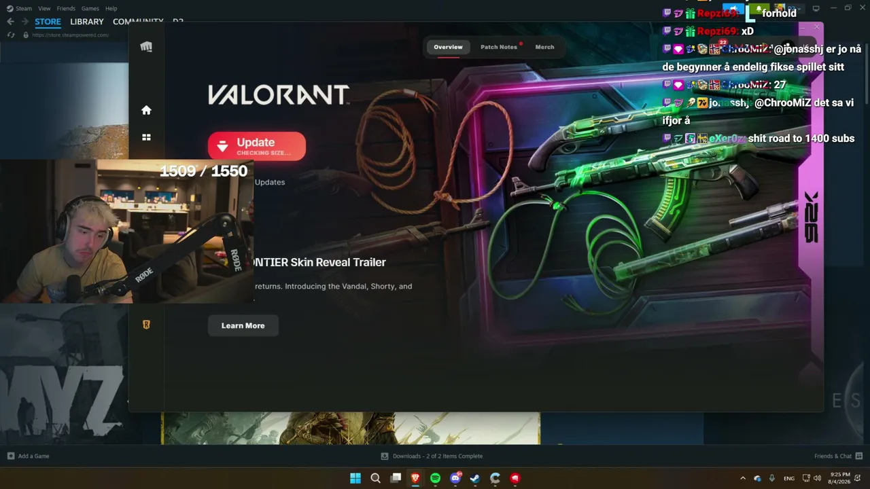870x489 pixels.
Task: Switch to the LIBRARY tab in Steam
Action: (87, 22)
